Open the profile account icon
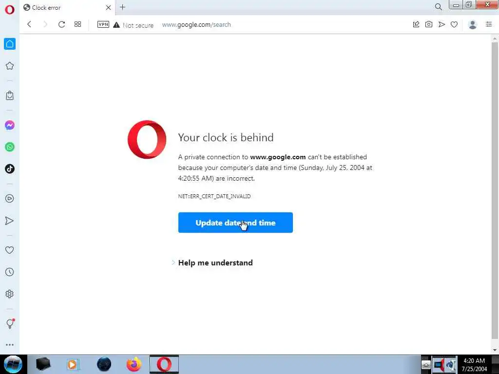Image resolution: width=499 pixels, height=374 pixels. [x=473, y=24]
